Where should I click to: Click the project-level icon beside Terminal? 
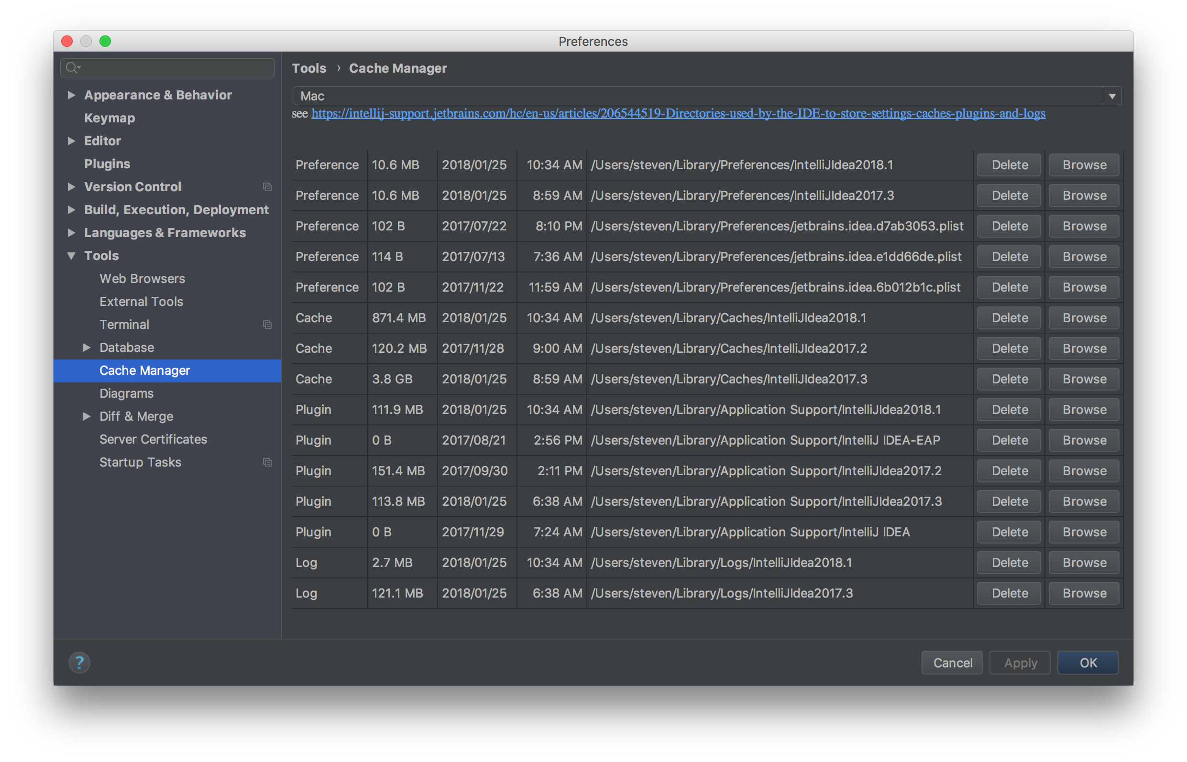[267, 325]
